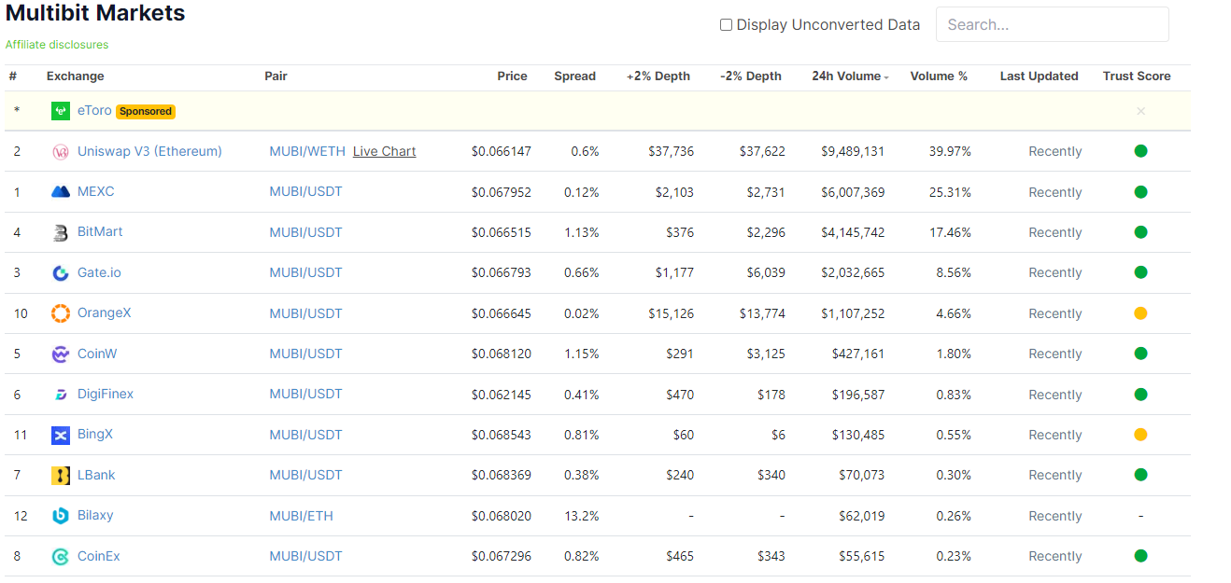The image size is (1231, 583).
Task: Sort the table by the Spread column
Action: 574,76
